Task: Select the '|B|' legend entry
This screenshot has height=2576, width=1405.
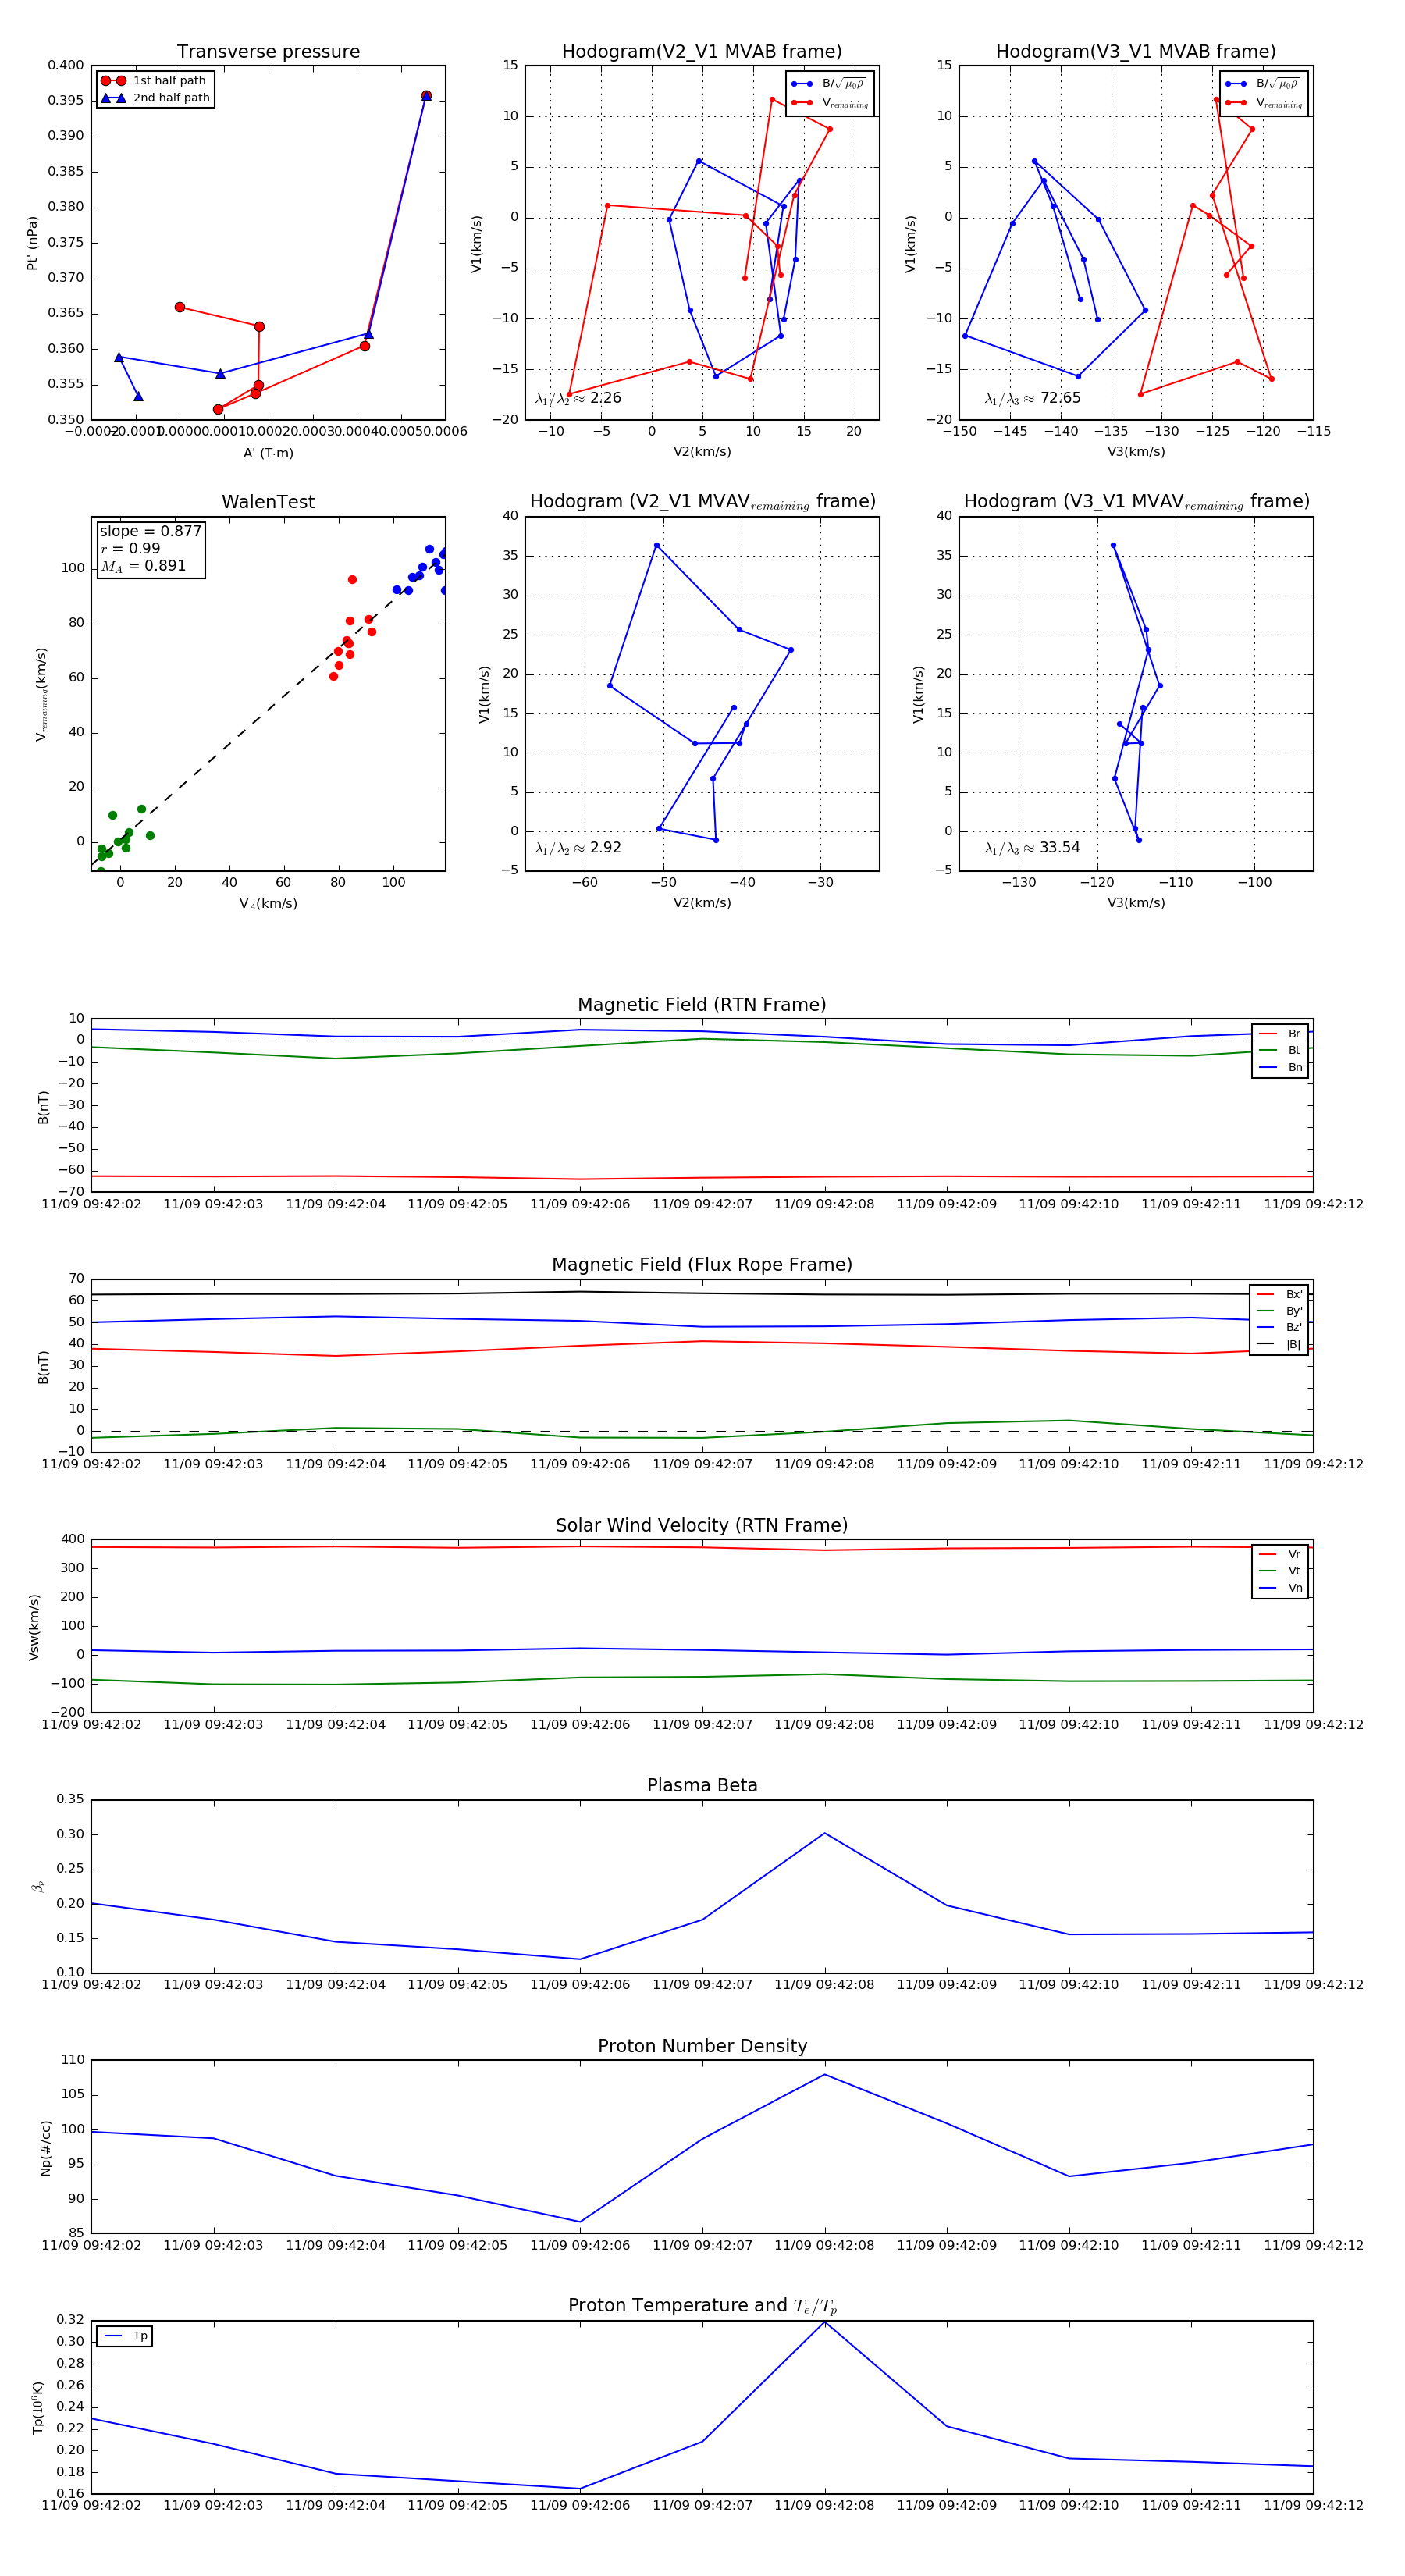Action: (1279, 1344)
